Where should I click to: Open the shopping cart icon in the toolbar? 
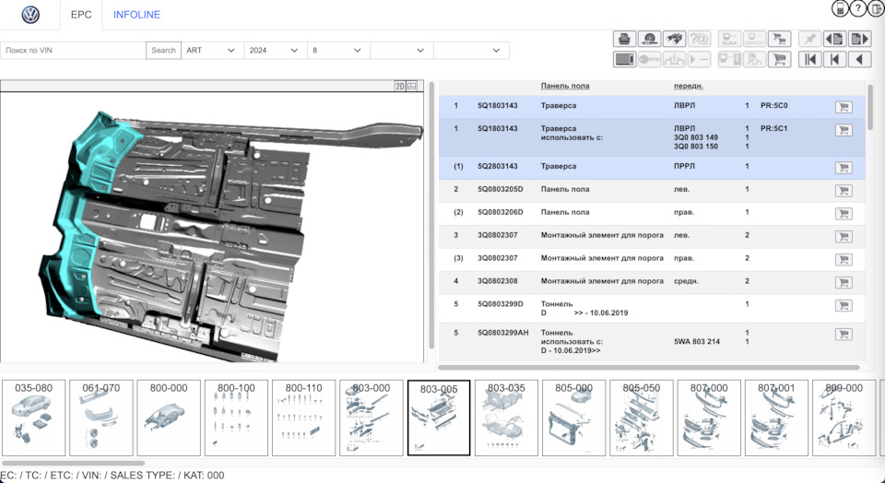(x=780, y=59)
